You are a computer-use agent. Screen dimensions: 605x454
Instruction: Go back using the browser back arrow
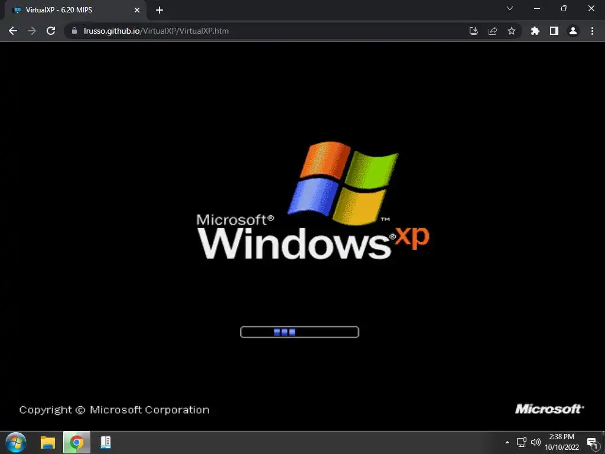[x=13, y=31]
